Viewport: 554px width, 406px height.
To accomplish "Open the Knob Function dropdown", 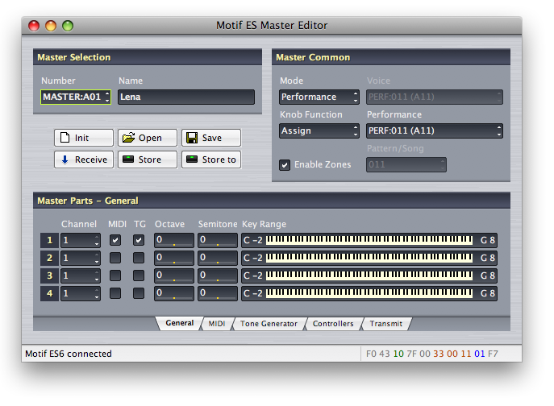I will [x=319, y=130].
